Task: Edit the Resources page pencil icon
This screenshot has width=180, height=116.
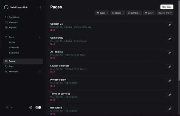Action: [169, 108]
